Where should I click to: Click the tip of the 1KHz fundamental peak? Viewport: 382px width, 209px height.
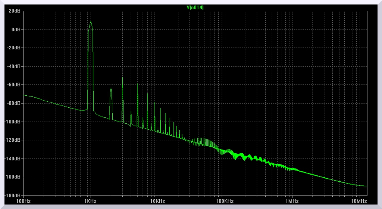[x=90, y=21]
